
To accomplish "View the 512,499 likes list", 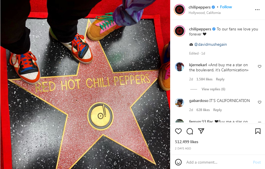I will (x=187, y=142).
